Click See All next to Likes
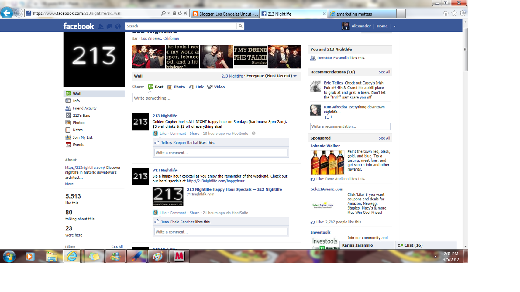The height and width of the screenshot is (292, 520). pos(117,247)
